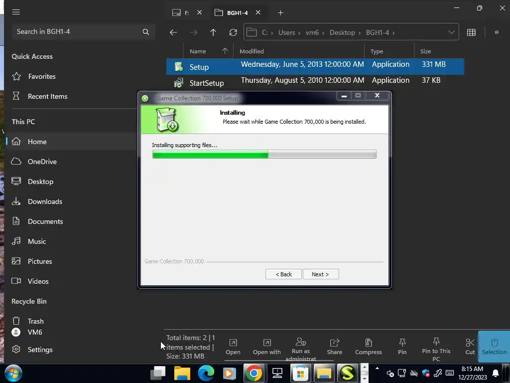Show hidden tray icons arrow

[377, 369]
